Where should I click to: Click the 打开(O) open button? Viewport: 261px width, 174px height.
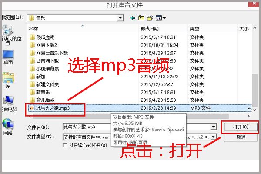pyautogui.click(x=241, y=127)
